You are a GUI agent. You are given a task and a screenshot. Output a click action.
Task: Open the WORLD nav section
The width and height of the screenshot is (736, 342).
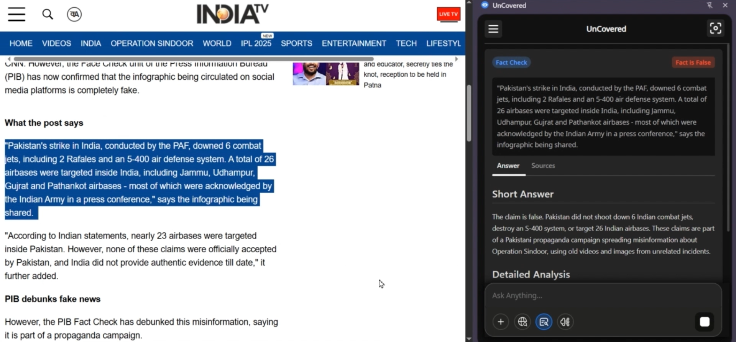tap(217, 43)
